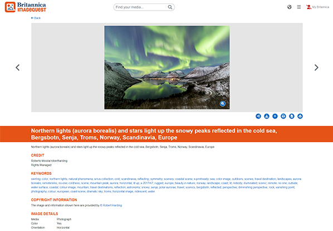This screenshot has width=333, height=231.
Task: Save image to Google Drive icon
Action: pos(300,116)
